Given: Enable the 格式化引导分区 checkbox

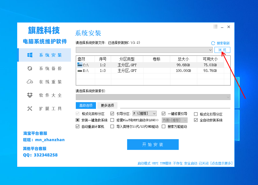Looking at the screenshot, I should coord(196,113).
